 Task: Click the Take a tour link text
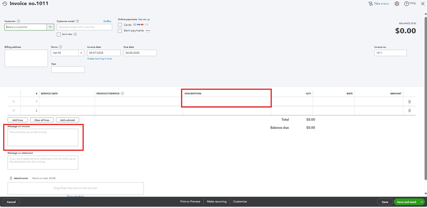click(382, 3)
